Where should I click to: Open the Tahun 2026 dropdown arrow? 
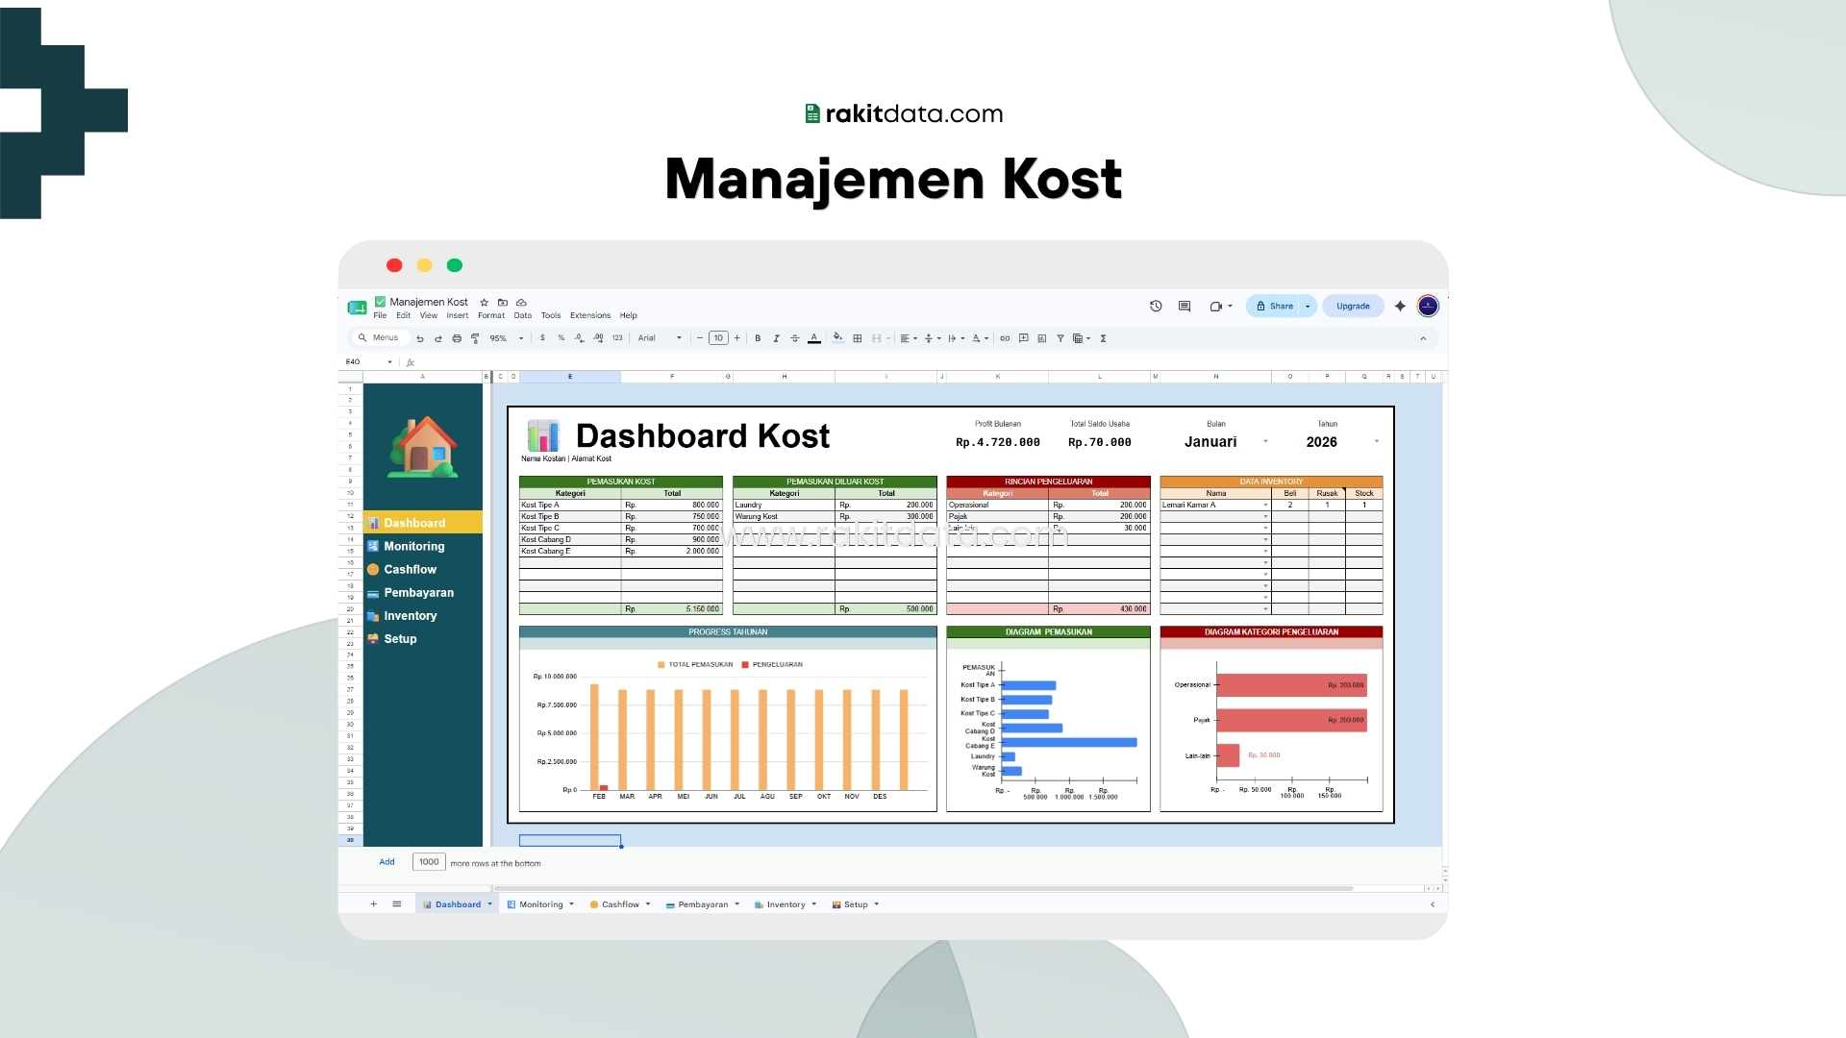(x=1377, y=441)
